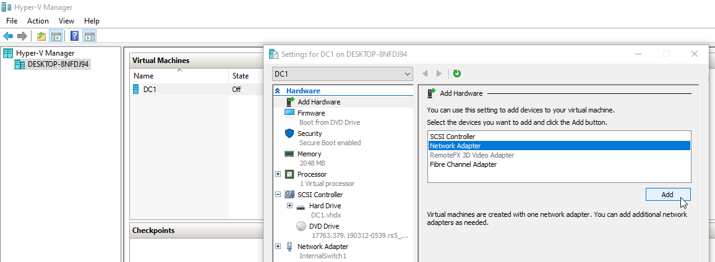This screenshot has width=715, height=262.
Task: Click the Processor chip icon
Action: [289, 174]
